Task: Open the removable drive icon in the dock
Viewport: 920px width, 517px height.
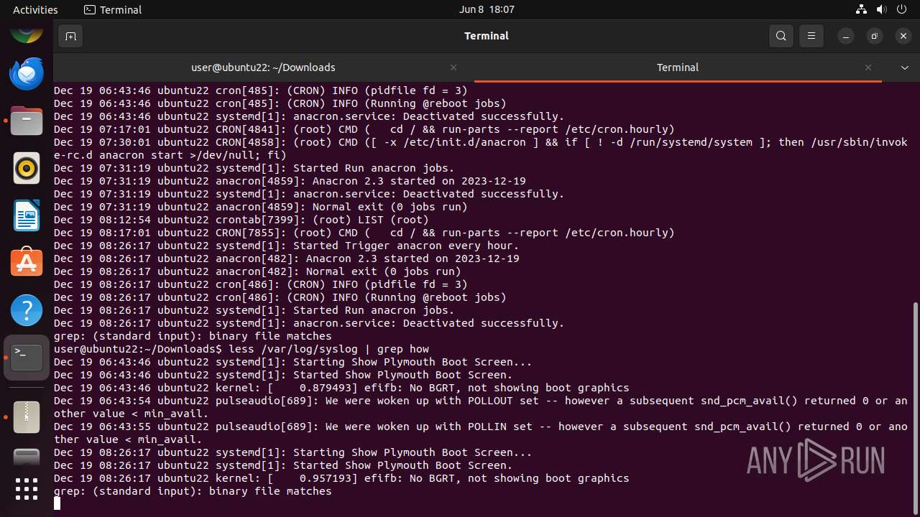Action: [x=27, y=457]
